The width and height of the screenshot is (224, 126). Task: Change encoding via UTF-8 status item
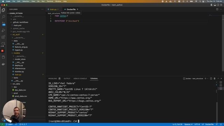coord(197,125)
